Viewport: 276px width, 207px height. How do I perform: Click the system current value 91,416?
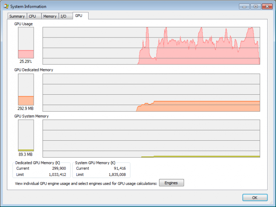point(120,168)
